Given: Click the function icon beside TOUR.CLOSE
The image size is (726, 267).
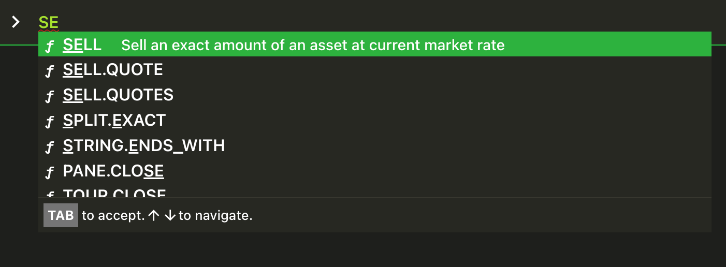Looking at the screenshot, I should coord(50,194).
